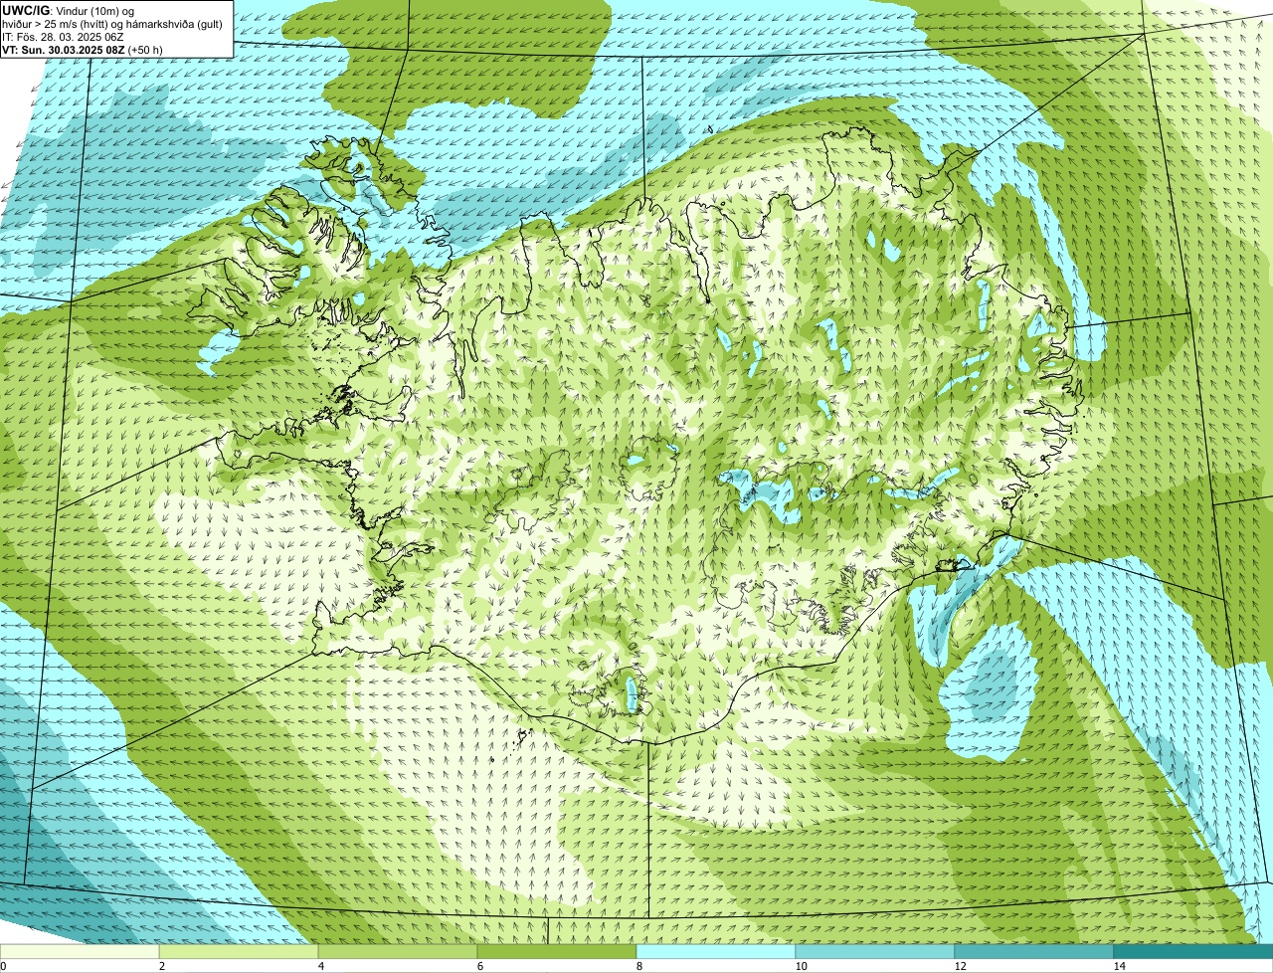Click the legend tick label "10"
1273x973 pixels.
pyautogui.click(x=801, y=966)
